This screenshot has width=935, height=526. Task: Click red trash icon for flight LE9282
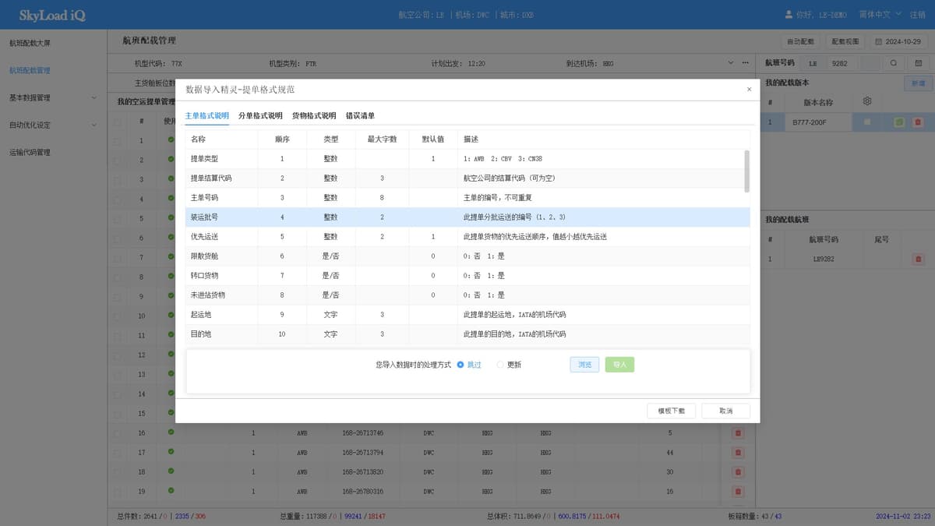coord(917,259)
